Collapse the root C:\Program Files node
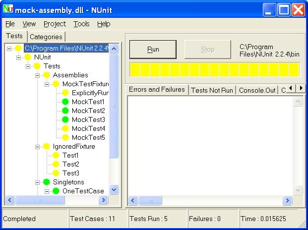This screenshot has height=230, width=308. point(9,49)
